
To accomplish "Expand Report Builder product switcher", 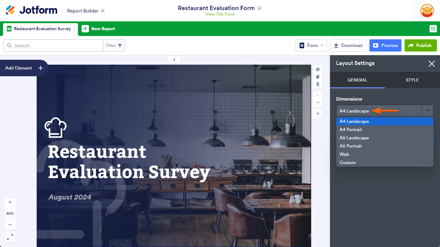I will click(103, 11).
